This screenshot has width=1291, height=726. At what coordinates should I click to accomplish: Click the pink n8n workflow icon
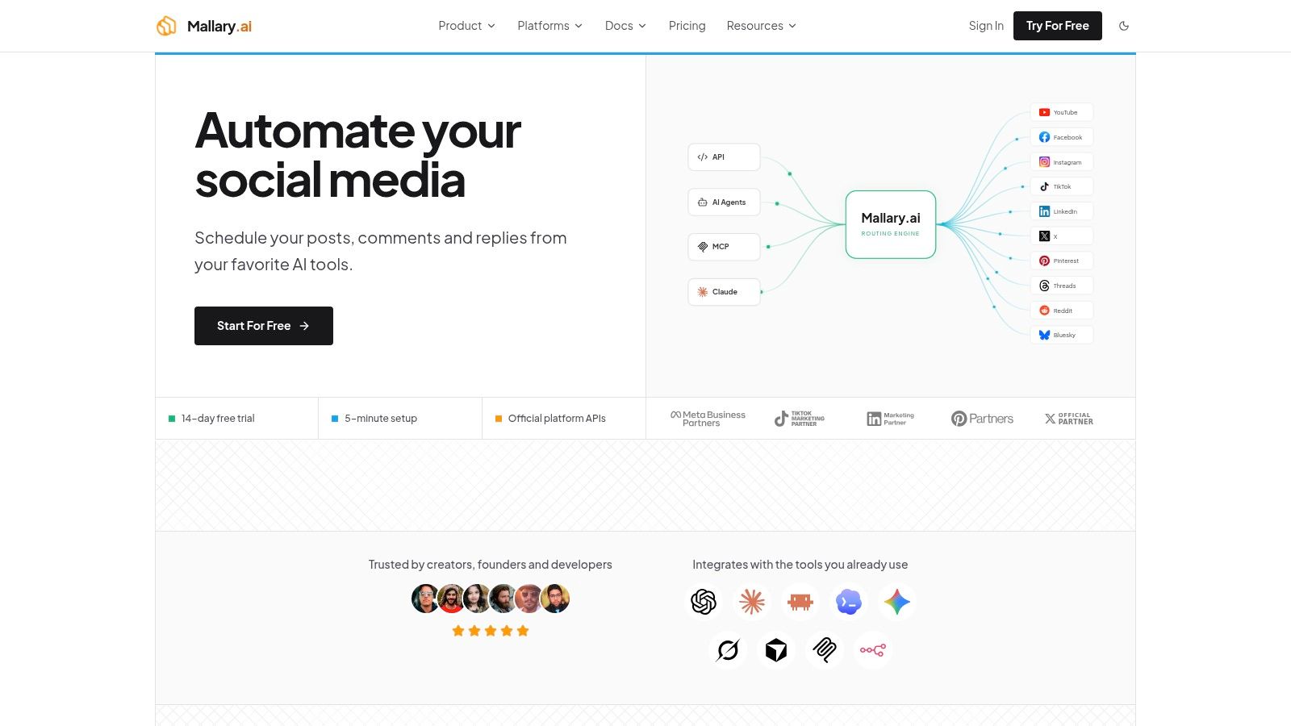[873, 650]
